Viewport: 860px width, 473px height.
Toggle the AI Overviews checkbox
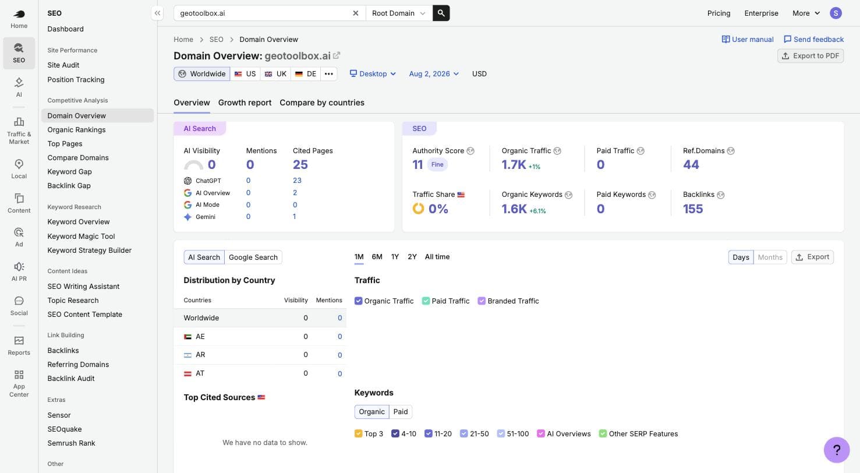tap(541, 434)
